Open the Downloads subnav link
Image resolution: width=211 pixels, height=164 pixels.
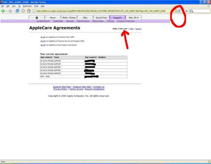58,21
